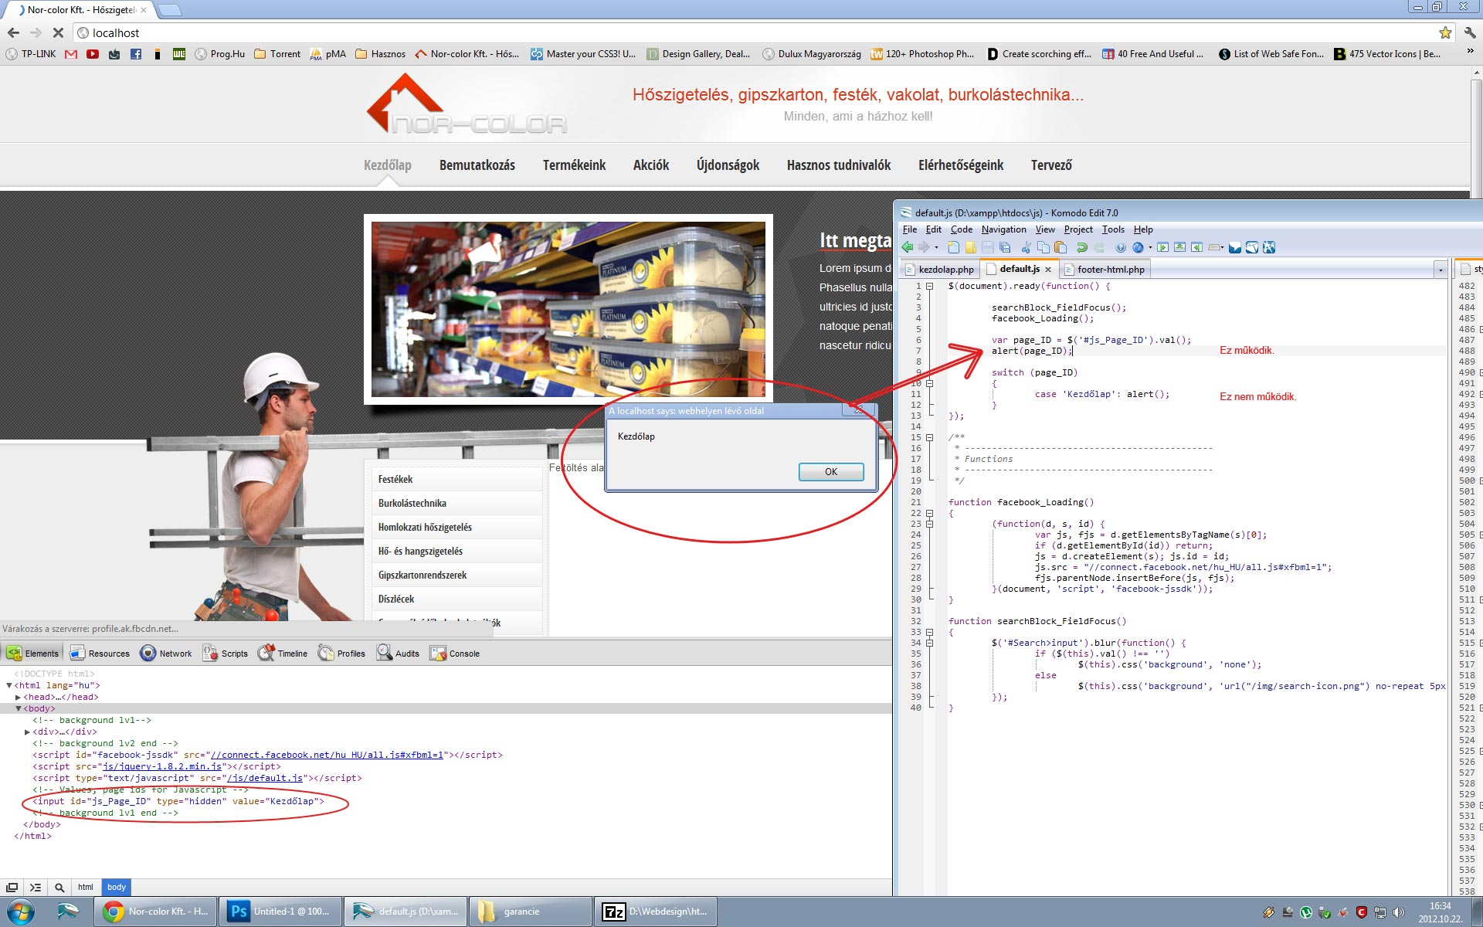Create a new file in Komodo
This screenshot has height=927, width=1483.
point(954,247)
